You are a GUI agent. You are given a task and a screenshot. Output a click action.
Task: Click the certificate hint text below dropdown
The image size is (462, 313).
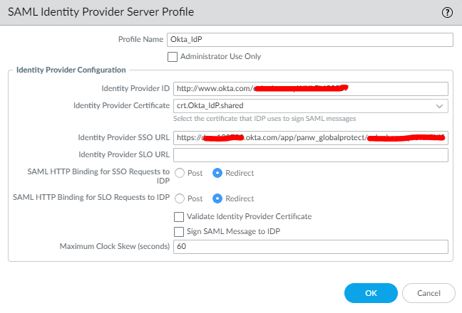(x=265, y=118)
